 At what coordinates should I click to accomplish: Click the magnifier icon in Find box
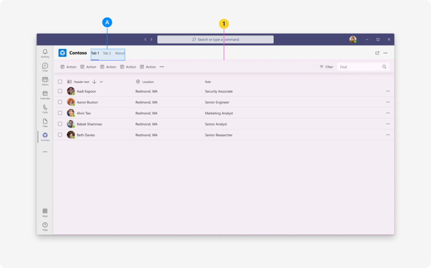(384, 67)
